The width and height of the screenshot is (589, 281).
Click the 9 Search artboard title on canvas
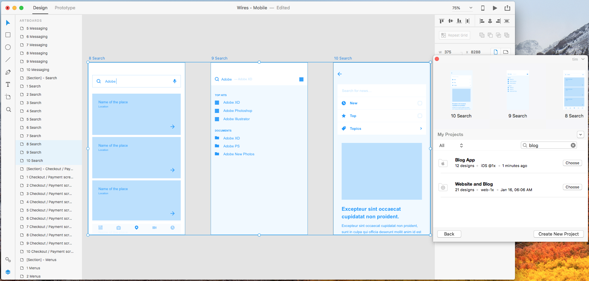click(x=219, y=59)
